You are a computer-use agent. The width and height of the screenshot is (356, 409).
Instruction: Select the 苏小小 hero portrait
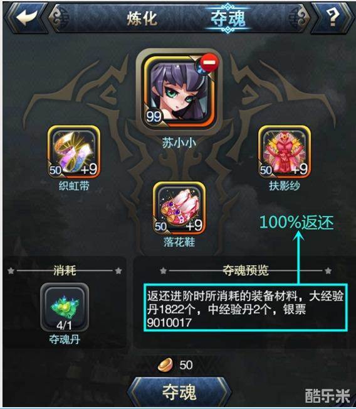179,91
